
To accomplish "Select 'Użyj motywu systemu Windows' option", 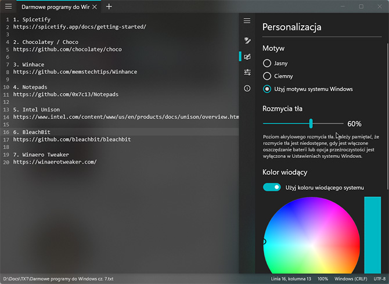I will [x=308, y=89].
